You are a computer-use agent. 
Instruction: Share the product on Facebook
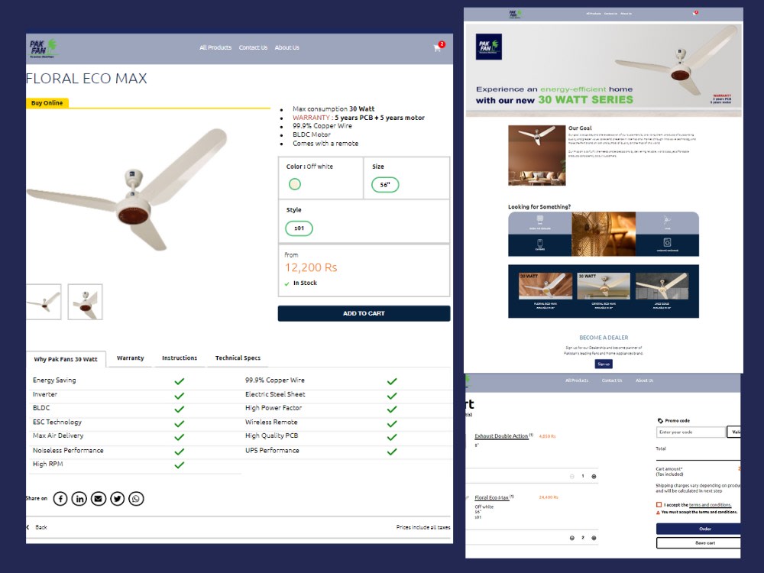tap(60, 498)
